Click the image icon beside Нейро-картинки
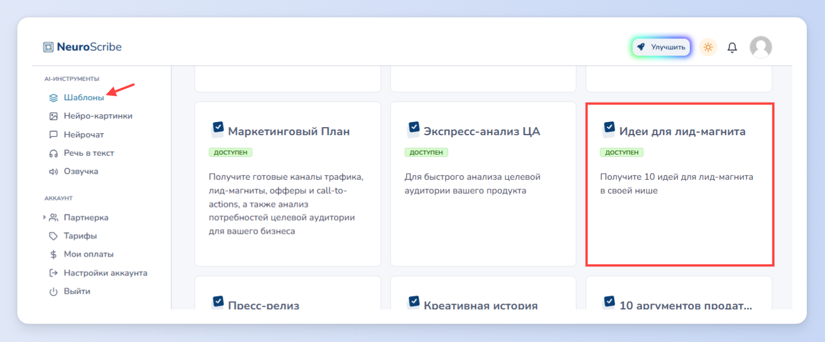The height and width of the screenshot is (342, 825). click(53, 116)
